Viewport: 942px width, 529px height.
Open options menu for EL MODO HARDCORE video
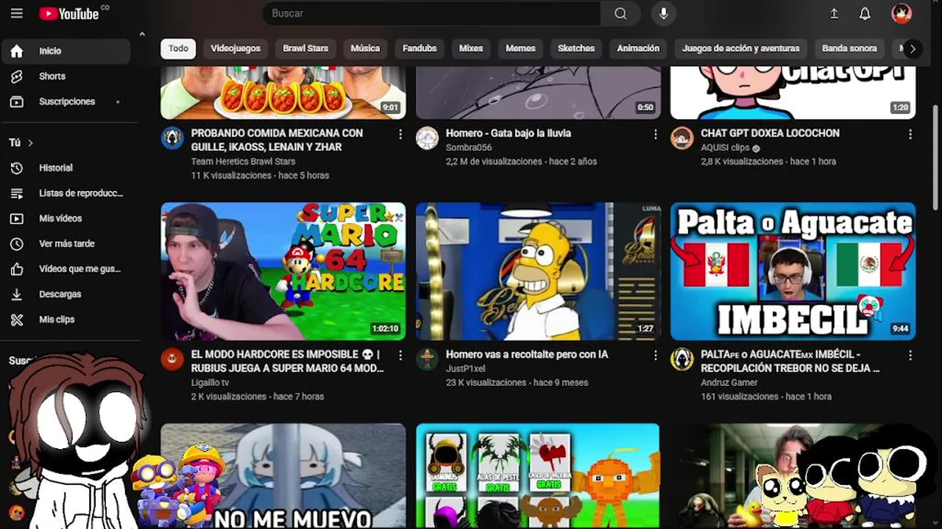(x=400, y=355)
